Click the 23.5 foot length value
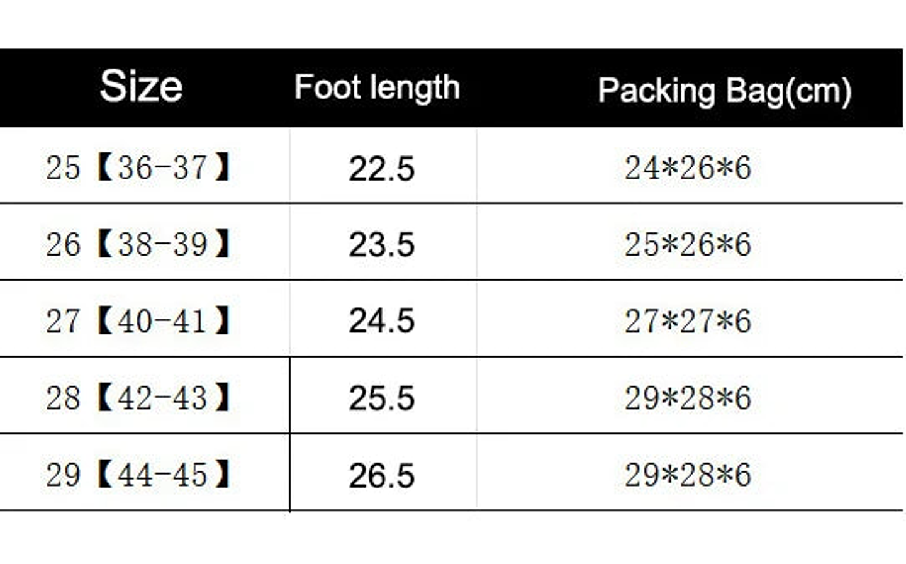 (381, 245)
